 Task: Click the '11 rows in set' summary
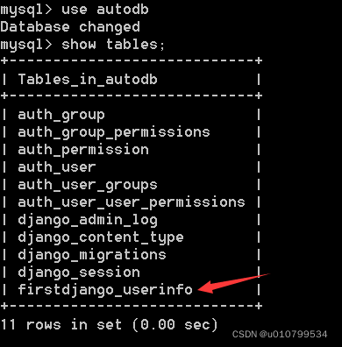point(61,325)
